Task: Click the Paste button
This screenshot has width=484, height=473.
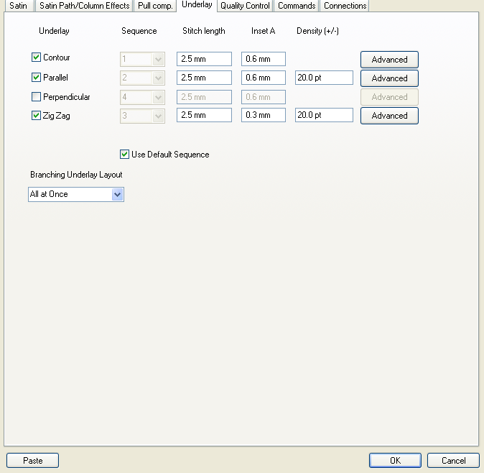Action: coord(32,461)
